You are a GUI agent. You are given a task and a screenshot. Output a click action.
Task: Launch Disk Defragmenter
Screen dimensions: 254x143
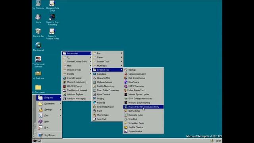[143, 78]
